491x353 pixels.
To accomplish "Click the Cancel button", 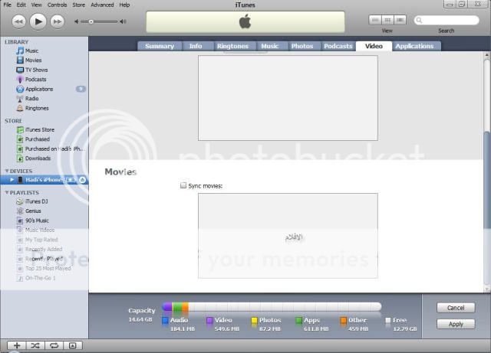I will coord(456,308).
